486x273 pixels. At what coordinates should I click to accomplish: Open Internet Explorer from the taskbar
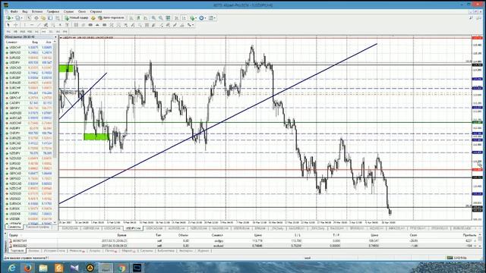click(x=12, y=268)
